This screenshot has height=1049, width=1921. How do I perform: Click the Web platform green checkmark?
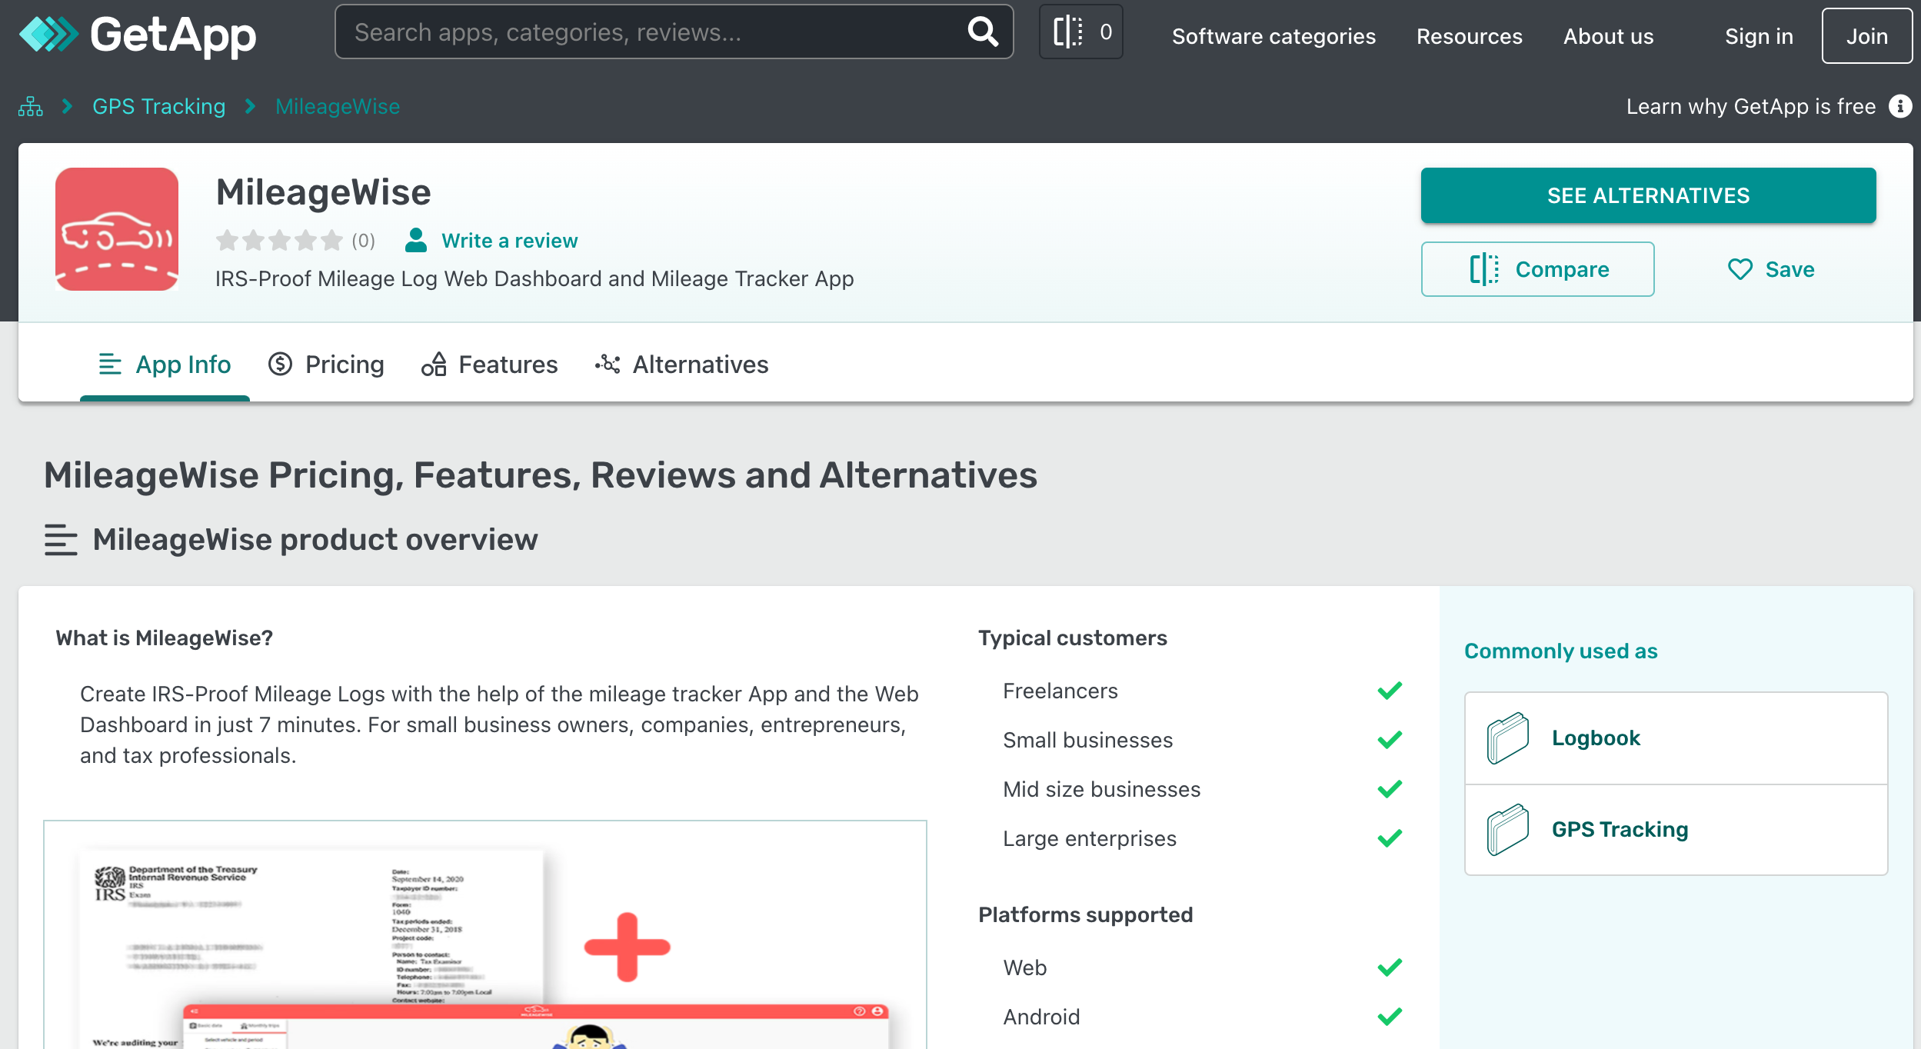pos(1390,967)
